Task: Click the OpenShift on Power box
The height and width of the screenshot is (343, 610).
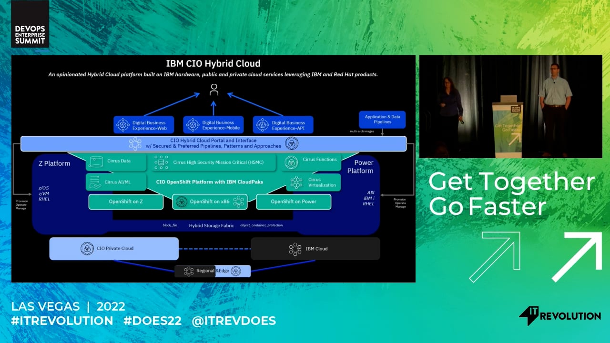Action: (294, 202)
